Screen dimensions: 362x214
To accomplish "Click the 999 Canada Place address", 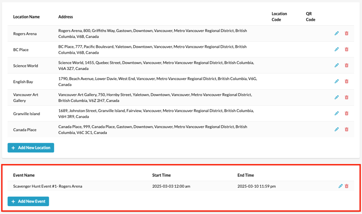I will pyautogui.click(x=153, y=129).
